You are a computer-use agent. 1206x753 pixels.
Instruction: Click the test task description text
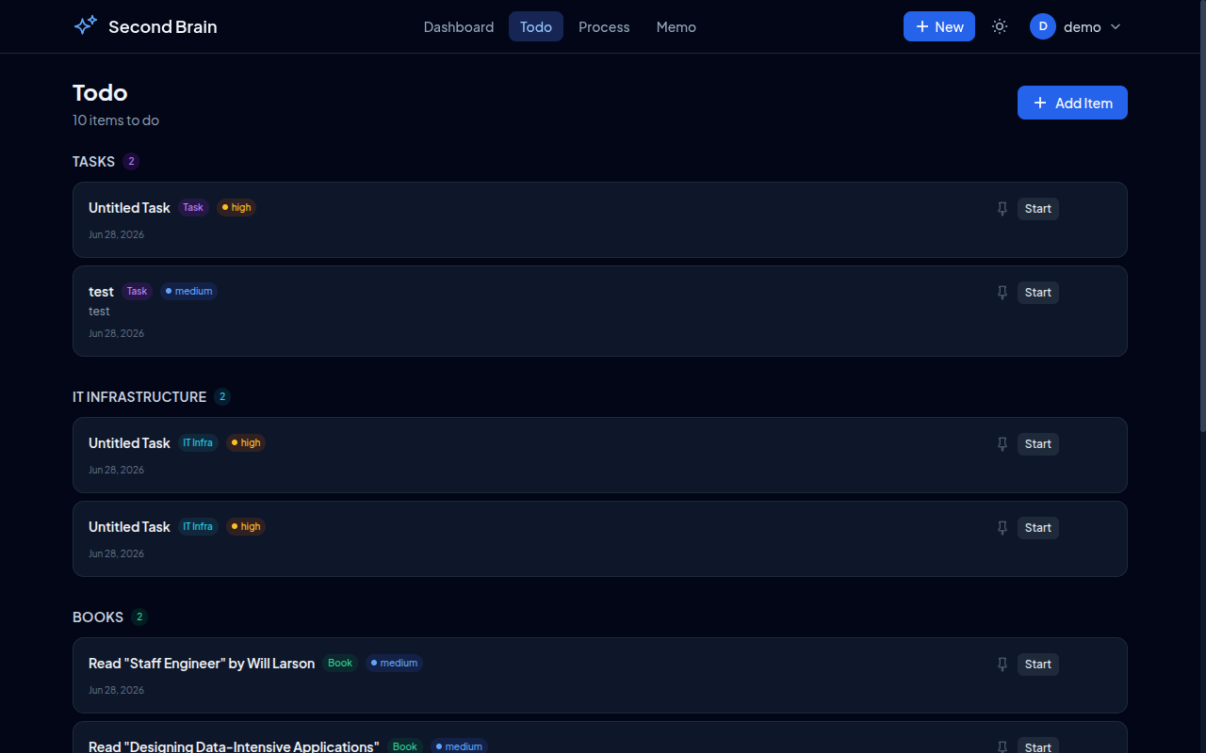99,312
